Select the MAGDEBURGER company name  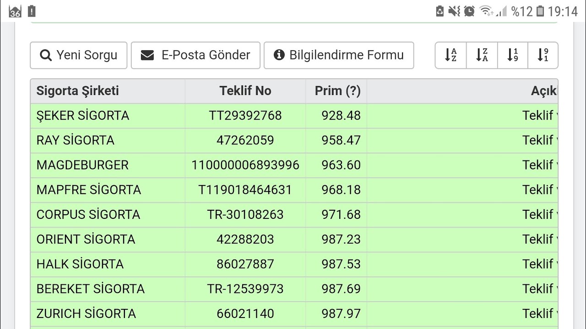[83, 165]
